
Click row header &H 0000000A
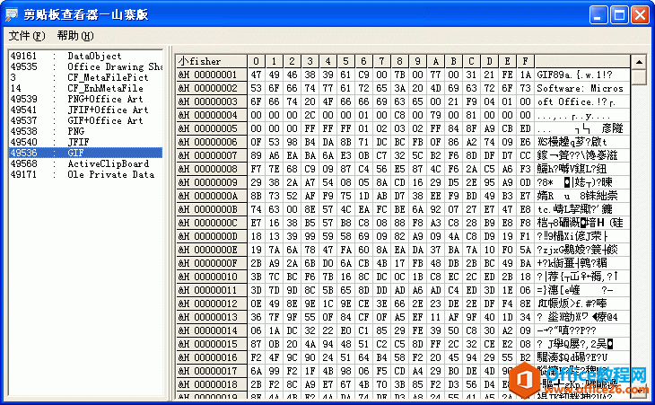[212, 196]
